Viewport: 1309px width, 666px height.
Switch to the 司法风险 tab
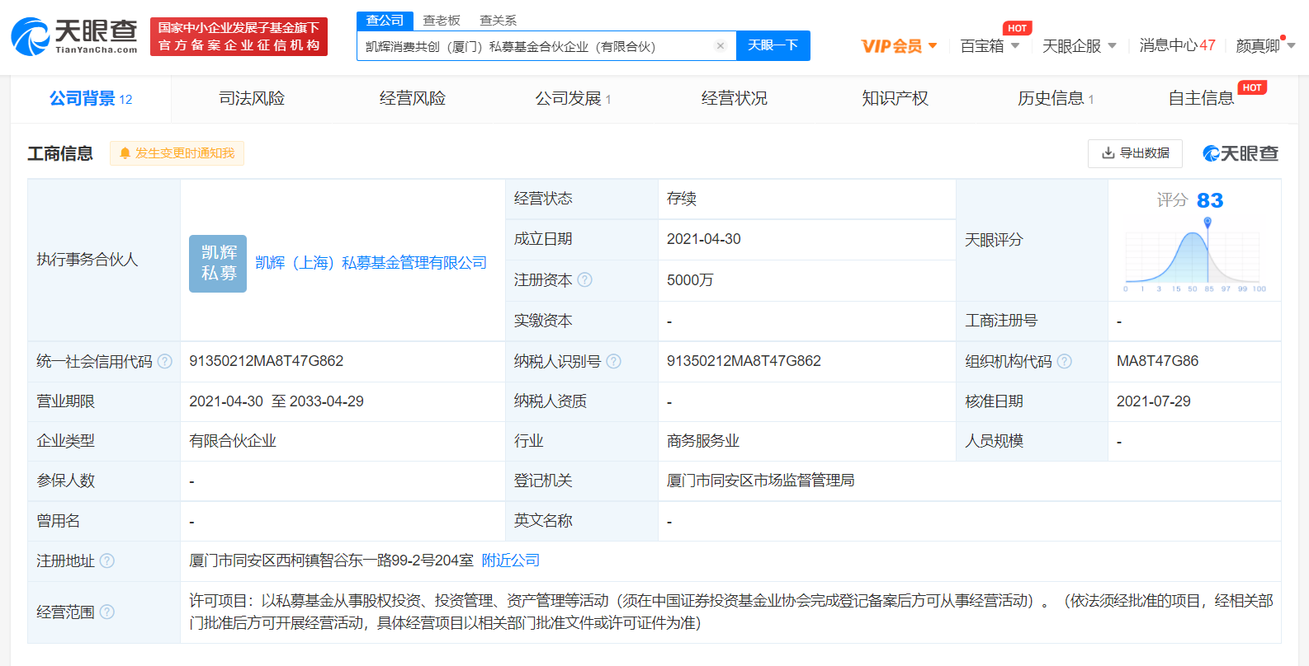252,99
